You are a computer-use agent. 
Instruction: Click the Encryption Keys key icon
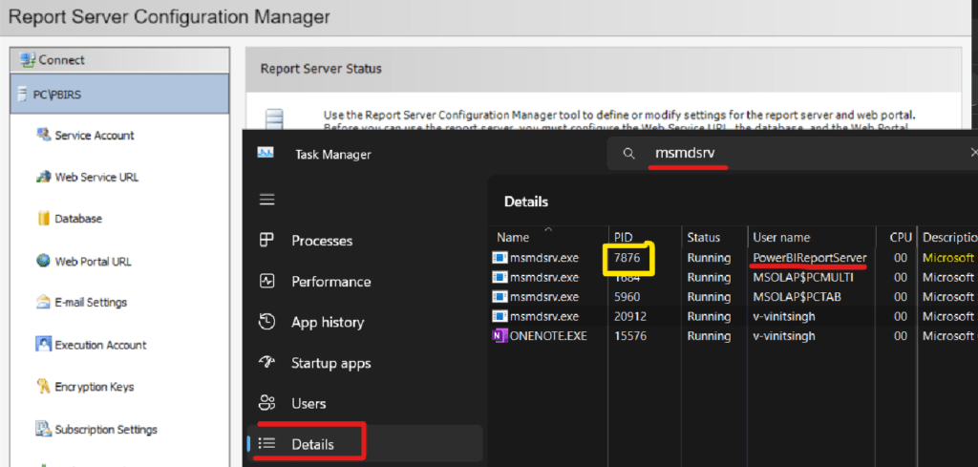44,387
